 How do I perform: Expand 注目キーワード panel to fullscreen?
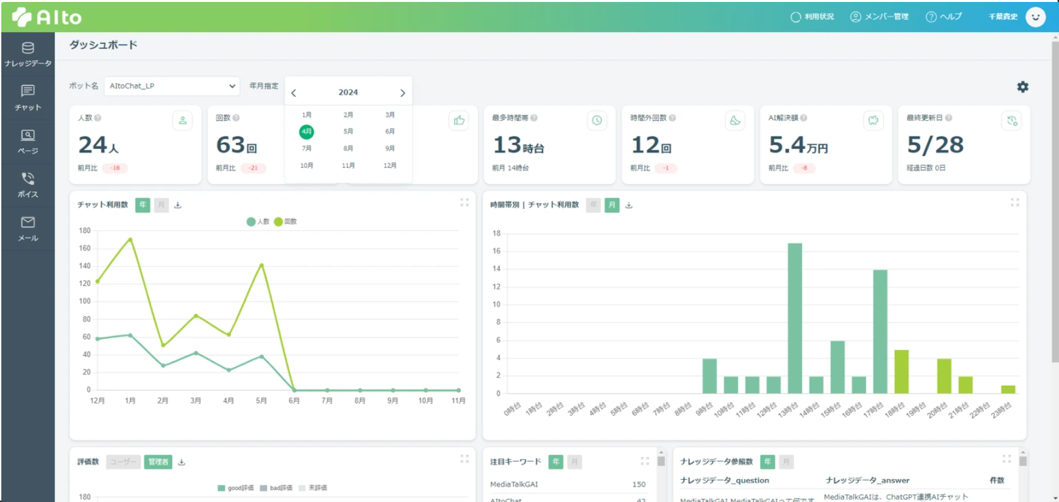coord(645,461)
